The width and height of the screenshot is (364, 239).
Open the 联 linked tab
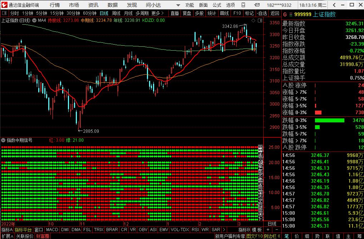(x=328, y=236)
